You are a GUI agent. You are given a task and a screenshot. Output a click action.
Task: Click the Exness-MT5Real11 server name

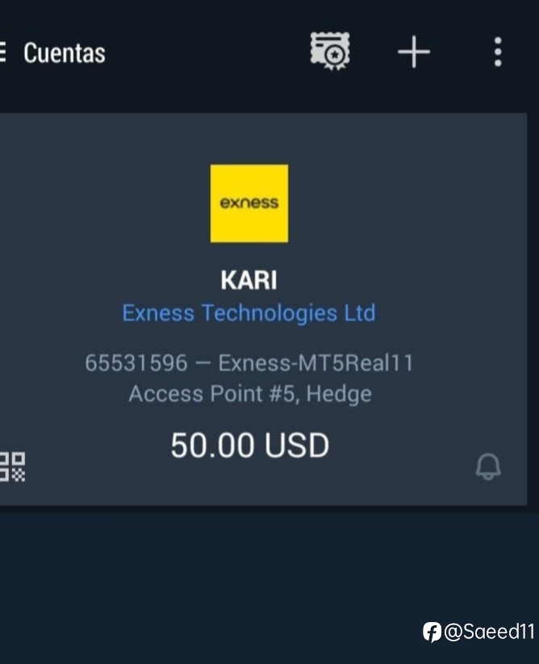pos(315,363)
